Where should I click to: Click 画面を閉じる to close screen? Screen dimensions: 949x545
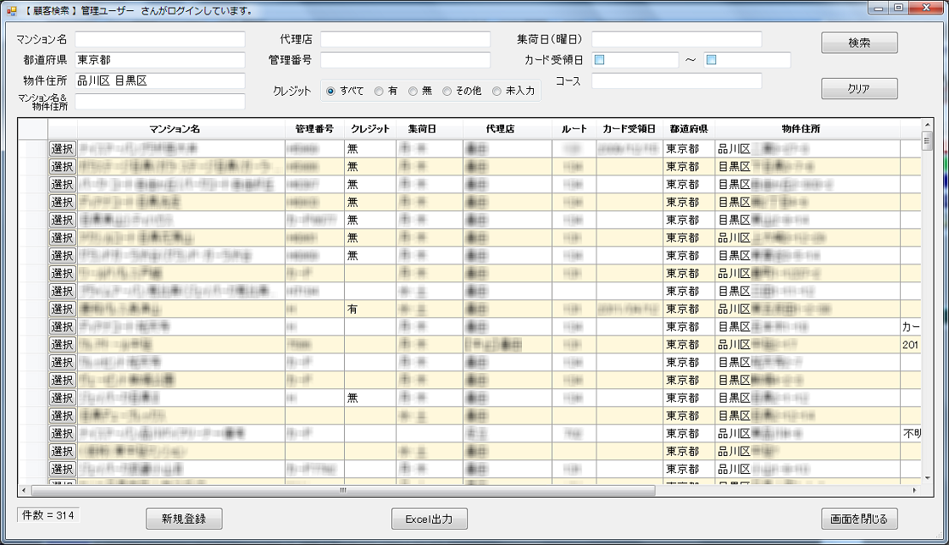point(858,519)
